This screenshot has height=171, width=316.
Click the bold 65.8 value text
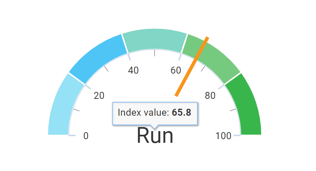(x=181, y=113)
